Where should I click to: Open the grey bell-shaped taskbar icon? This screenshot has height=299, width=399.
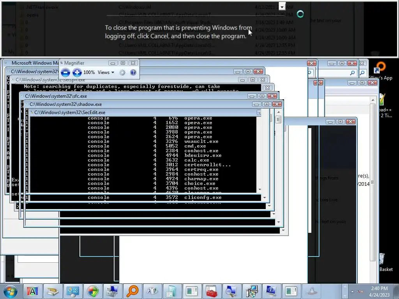311,291
